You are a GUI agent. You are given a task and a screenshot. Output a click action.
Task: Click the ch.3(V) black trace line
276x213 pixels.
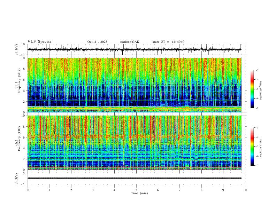tap(134, 178)
